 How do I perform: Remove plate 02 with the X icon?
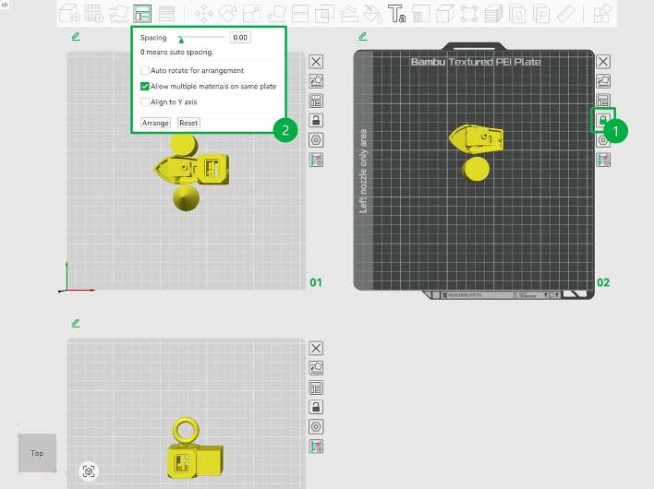pyautogui.click(x=603, y=62)
